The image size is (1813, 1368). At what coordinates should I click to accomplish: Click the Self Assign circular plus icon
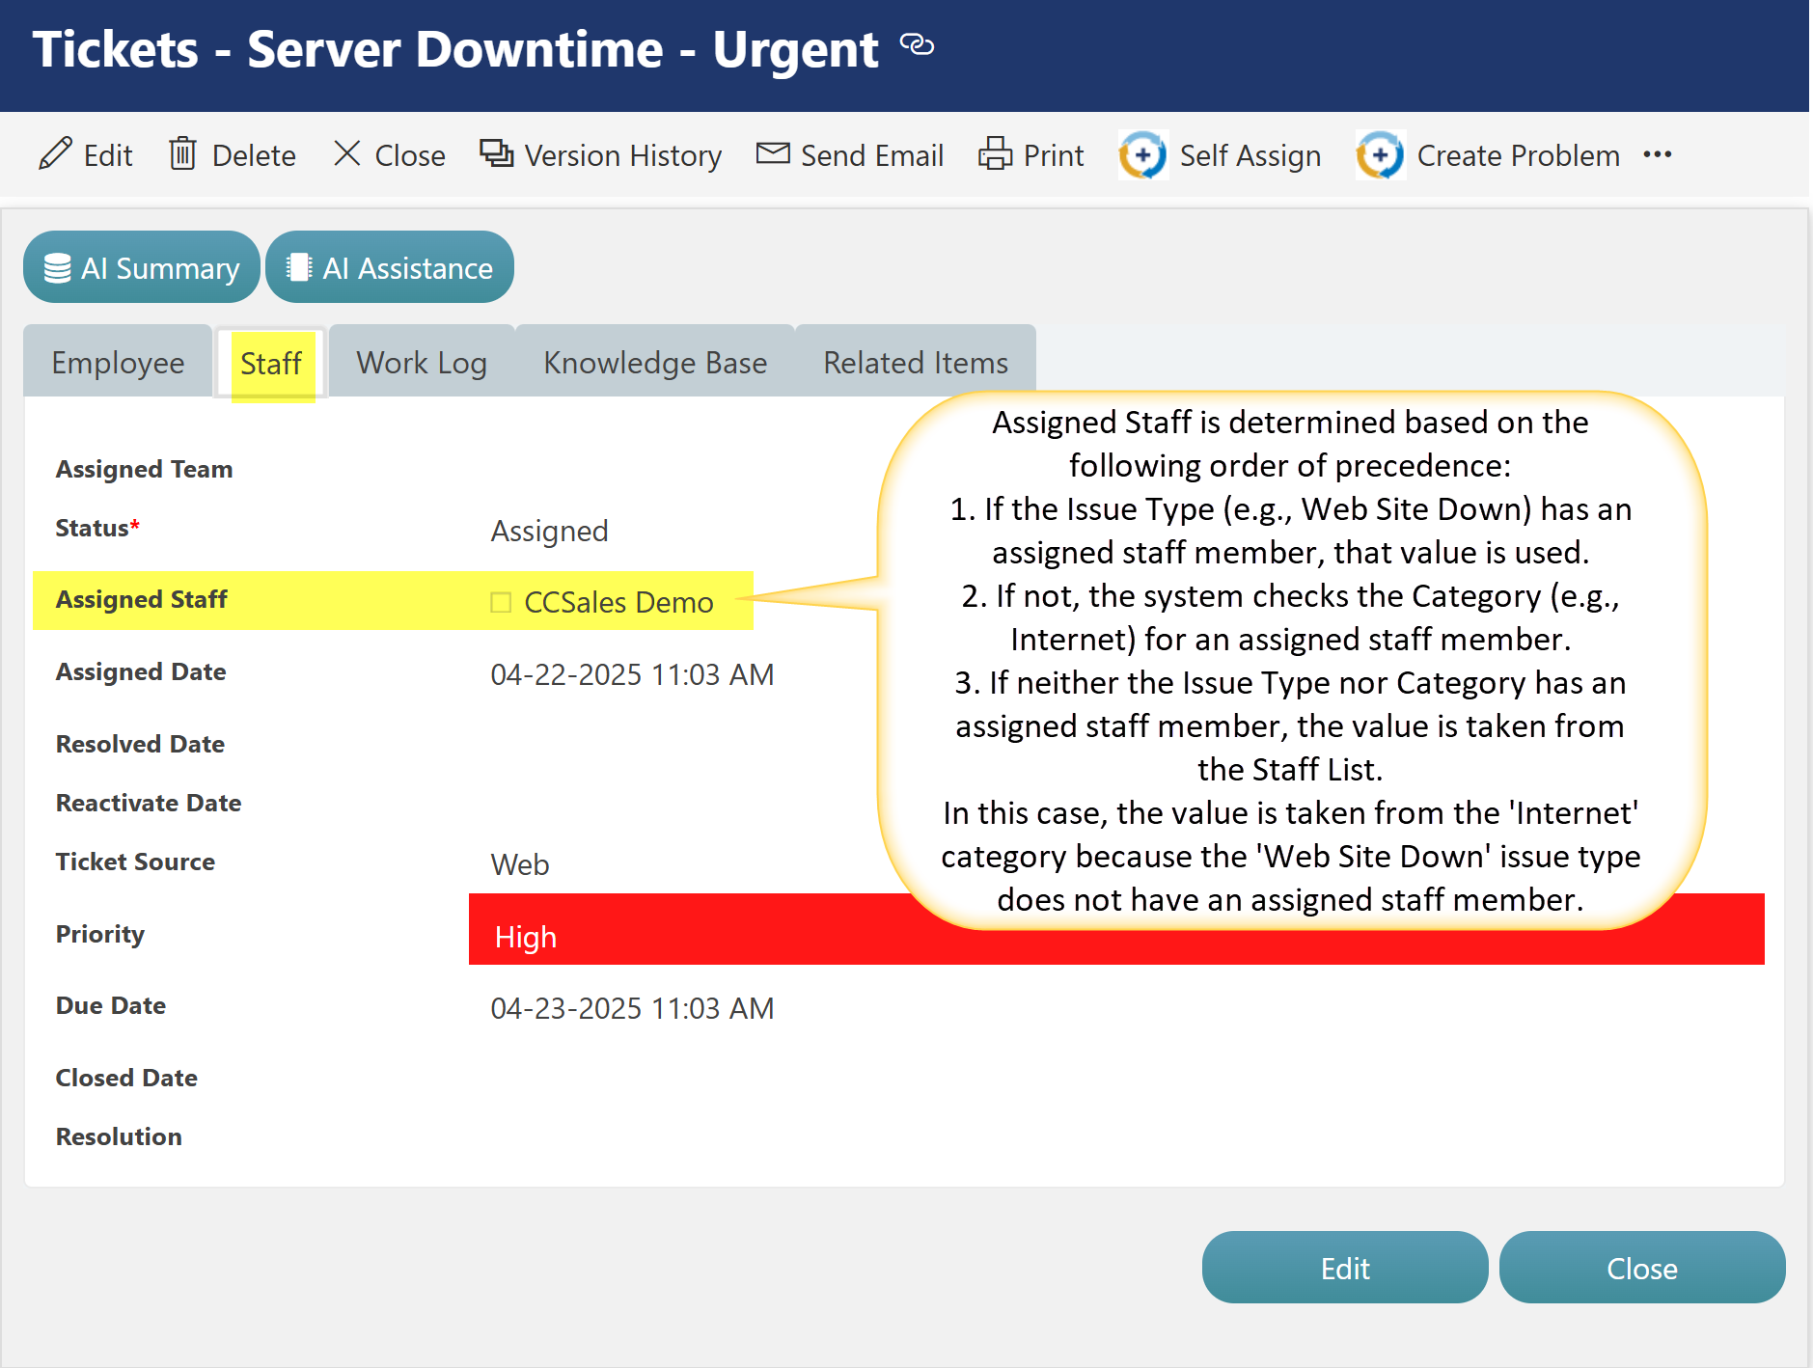[1142, 154]
